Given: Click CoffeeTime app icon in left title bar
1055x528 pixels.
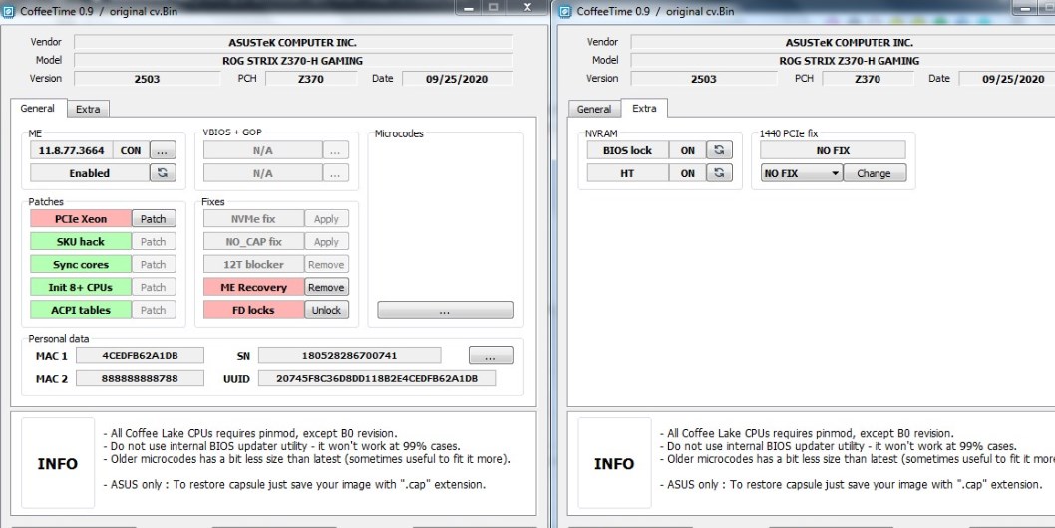Looking at the screenshot, I should coord(8,11).
